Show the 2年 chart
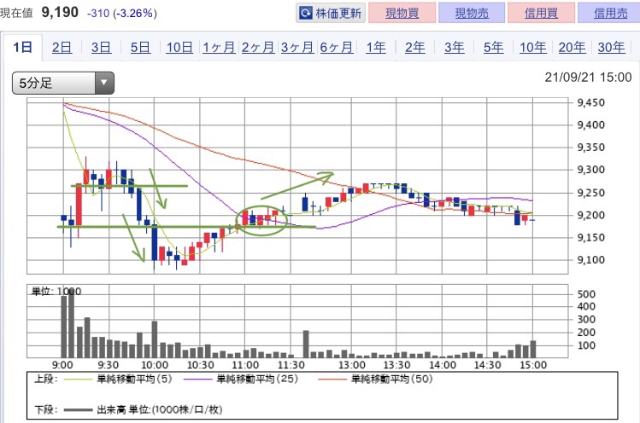 tap(414, 48)
